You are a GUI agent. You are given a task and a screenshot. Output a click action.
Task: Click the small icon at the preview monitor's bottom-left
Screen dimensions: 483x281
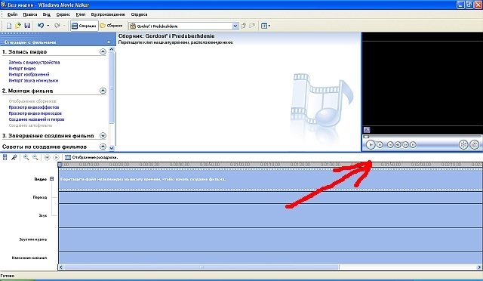click(x=367, y=130)
